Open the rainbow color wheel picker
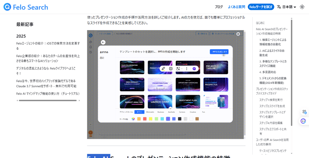The width and height of the screenshot is (309, 158). (133, 119)
